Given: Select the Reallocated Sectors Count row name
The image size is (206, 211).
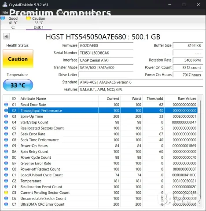Looking at the screenshot, I should pos(42,128).
